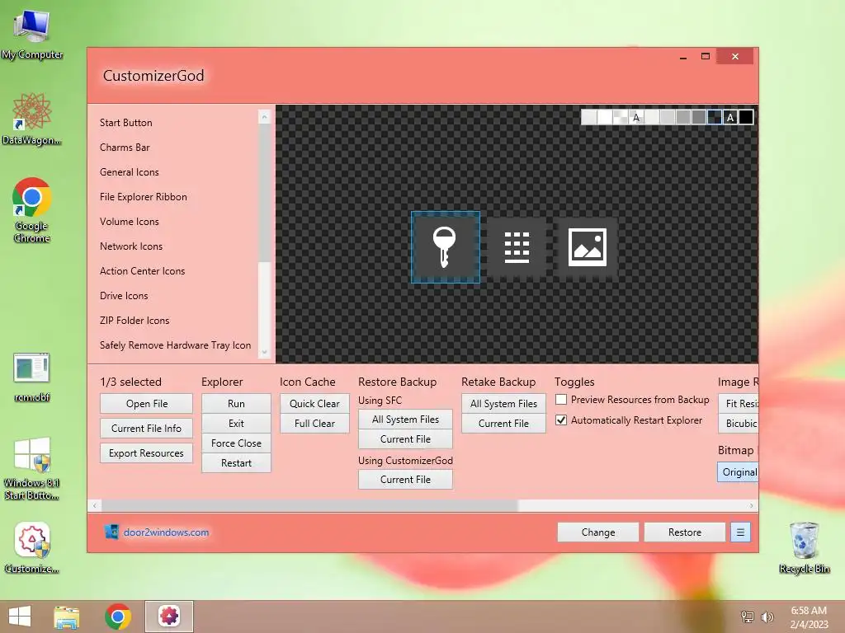
Task: Select Volume Icons category
Action: pyautogui.click(x=130, y=222)
